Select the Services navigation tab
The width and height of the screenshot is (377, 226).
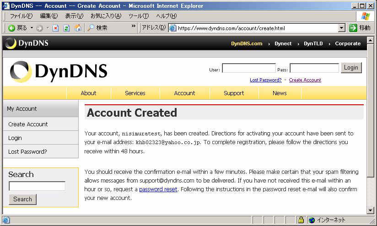point(135,93)
